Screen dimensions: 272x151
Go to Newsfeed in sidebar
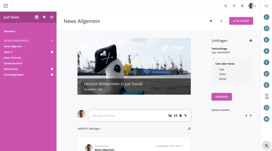(x=10, y=31)
